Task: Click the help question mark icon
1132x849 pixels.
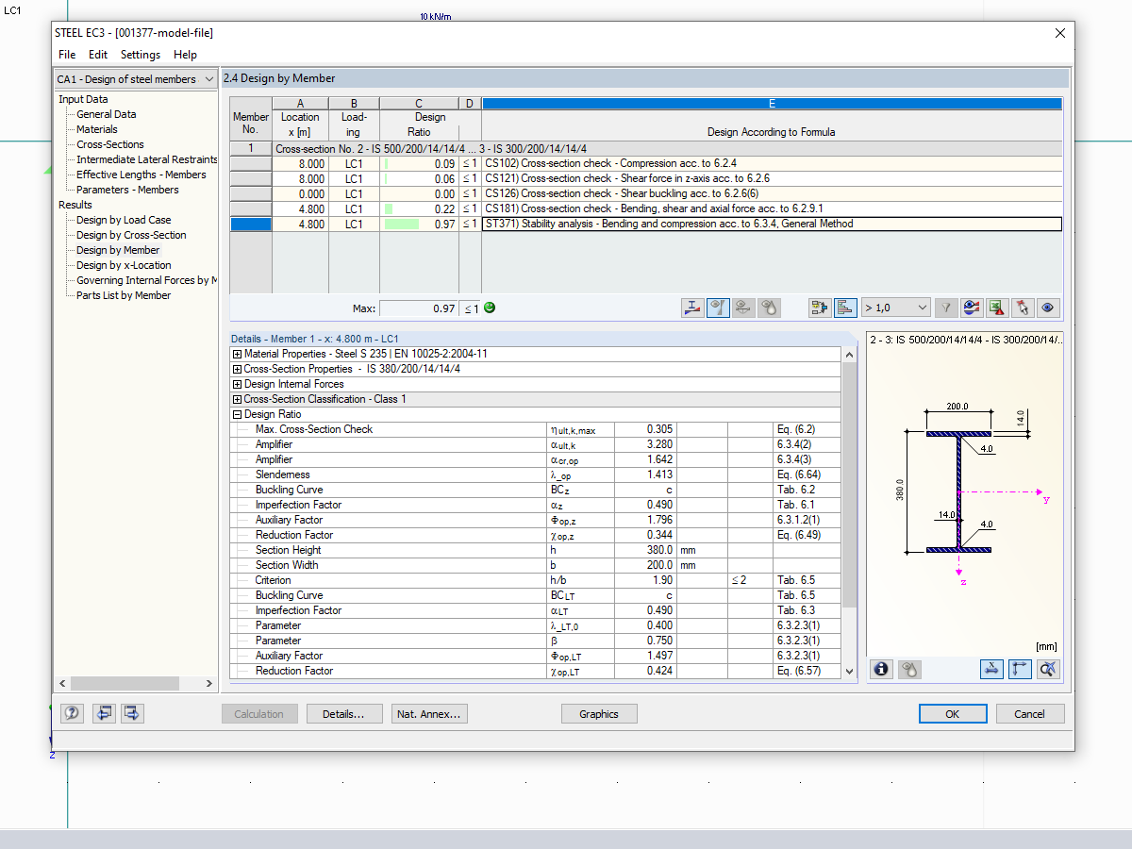Action: [x=72, y=714]
